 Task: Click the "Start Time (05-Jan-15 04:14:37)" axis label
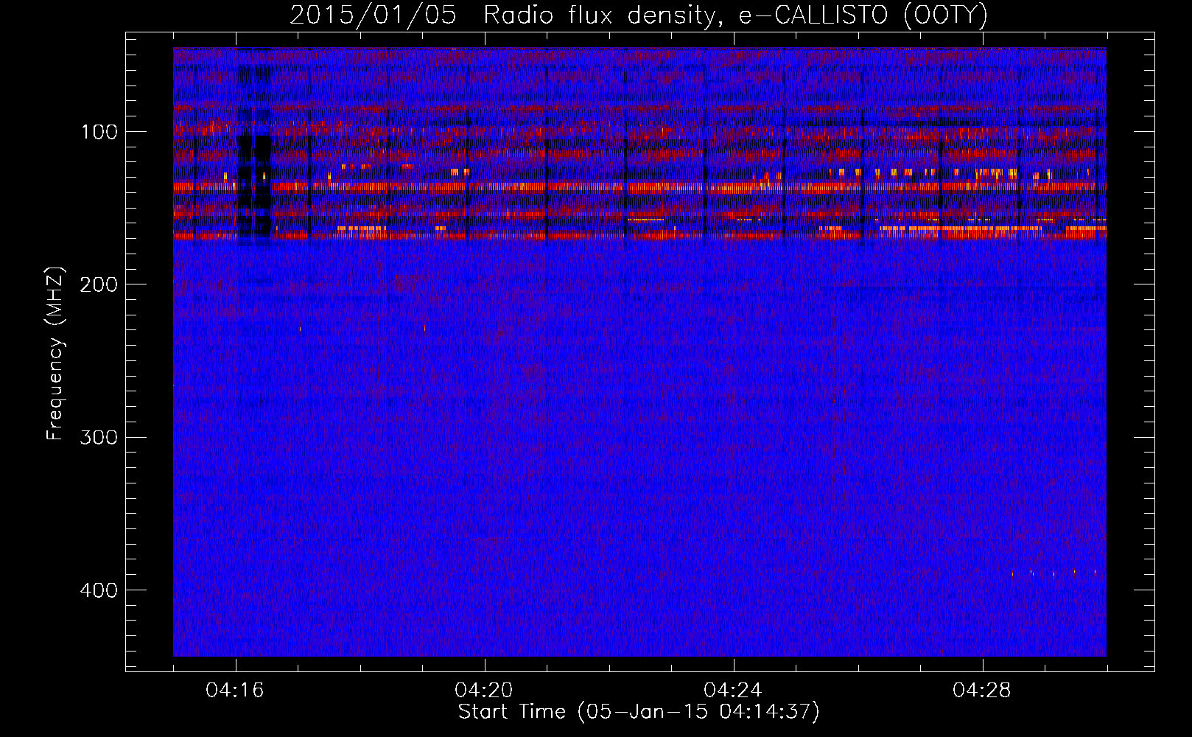tap(639, 712)
